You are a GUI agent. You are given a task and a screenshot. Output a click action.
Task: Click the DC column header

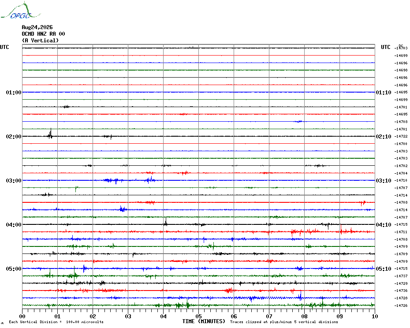(x=401, y=46)
